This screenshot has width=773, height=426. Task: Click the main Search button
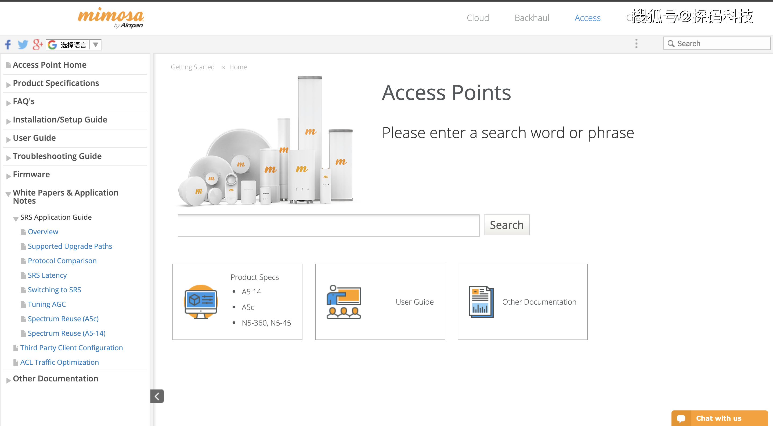coord(507,225)
